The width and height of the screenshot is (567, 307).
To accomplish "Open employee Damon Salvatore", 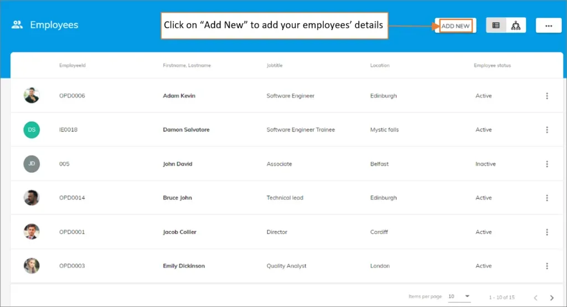I will (186, 130).
